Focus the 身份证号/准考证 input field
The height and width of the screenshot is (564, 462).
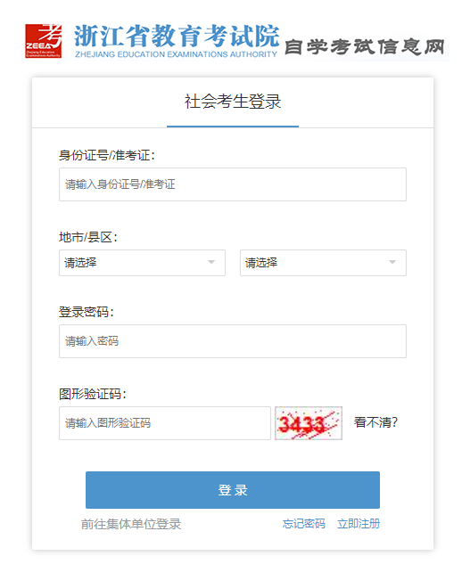pyautogui.click(x=233, y=184)
